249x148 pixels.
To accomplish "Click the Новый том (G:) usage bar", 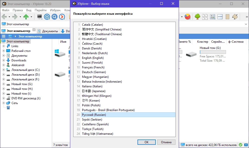I will click(x=213, y=52).
